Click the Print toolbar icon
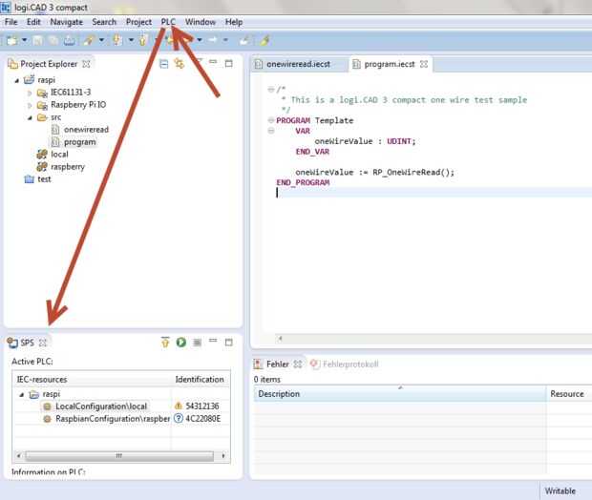This screenshot has width=592, height=500. [69, 40]
